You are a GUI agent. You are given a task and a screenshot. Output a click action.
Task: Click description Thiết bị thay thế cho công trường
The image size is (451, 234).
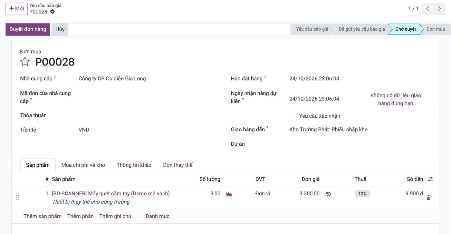point(91,202)
